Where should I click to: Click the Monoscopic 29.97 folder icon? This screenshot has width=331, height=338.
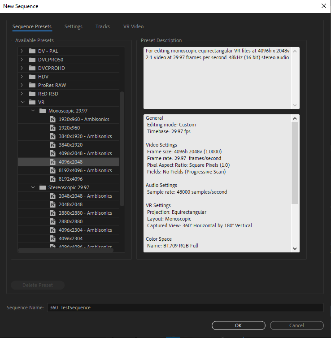(x=43, y=111)
